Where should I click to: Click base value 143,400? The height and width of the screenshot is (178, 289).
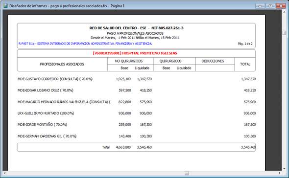(x=124, y=136)
